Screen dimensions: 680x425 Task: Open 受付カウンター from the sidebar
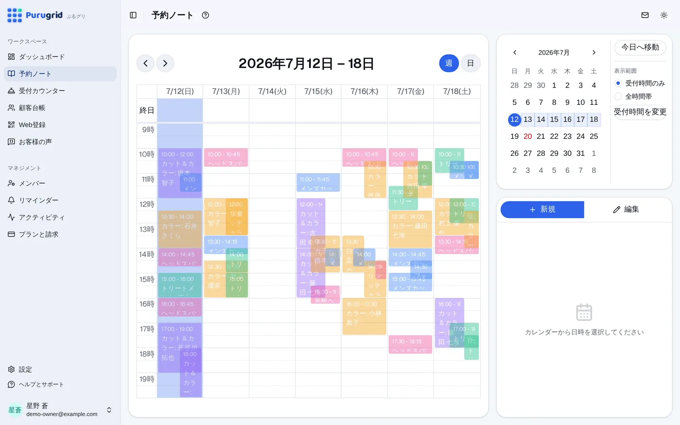60,91
